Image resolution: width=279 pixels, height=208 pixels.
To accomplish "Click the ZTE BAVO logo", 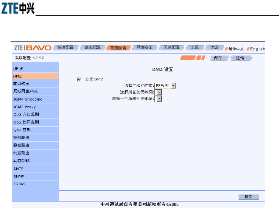I will pyautogui.click(x=33, y=48).
